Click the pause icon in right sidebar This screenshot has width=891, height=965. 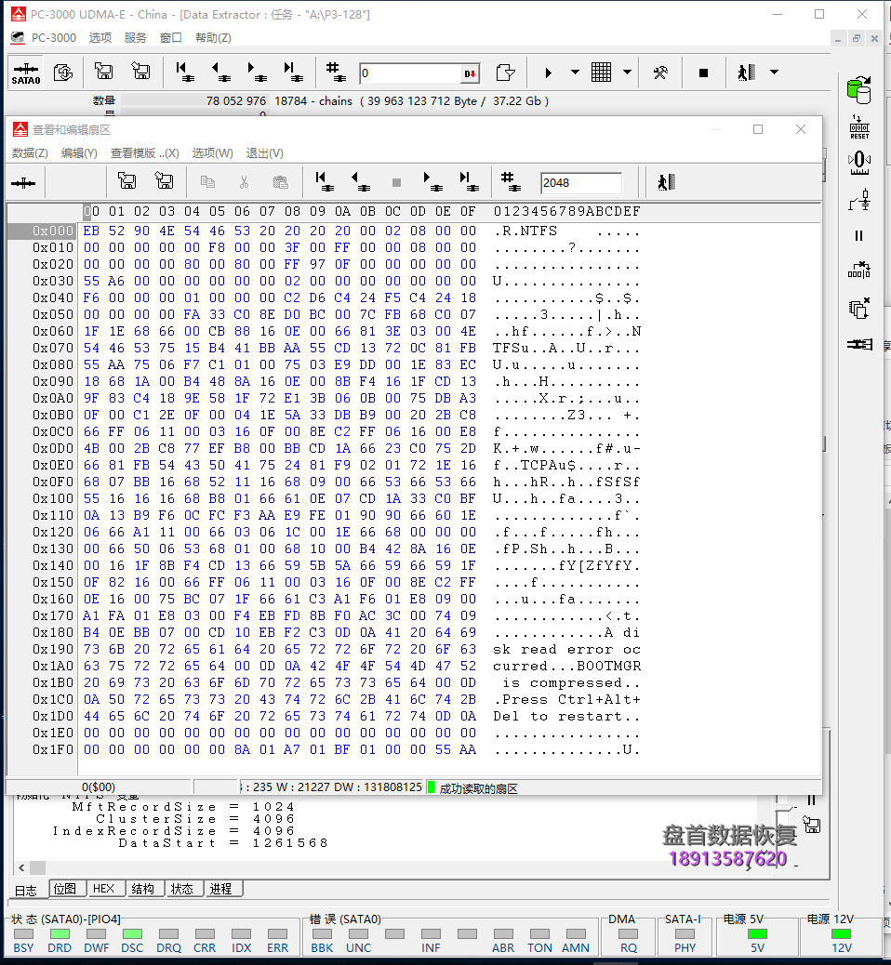pyautogui.click(x=859, y=236)
